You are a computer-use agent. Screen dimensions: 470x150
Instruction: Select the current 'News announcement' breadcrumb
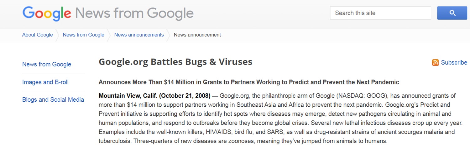tap(197, 35)
